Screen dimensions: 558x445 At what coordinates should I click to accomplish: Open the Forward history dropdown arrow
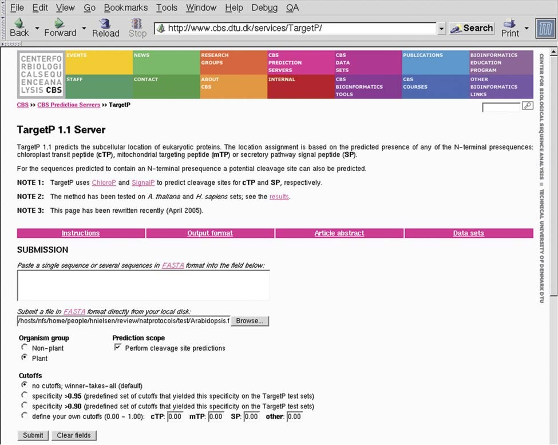point(84,28)
